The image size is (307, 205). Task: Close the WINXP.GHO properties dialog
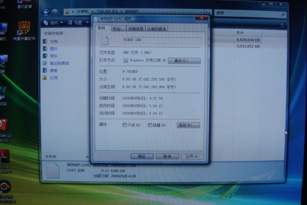click(x=202, y=18)
